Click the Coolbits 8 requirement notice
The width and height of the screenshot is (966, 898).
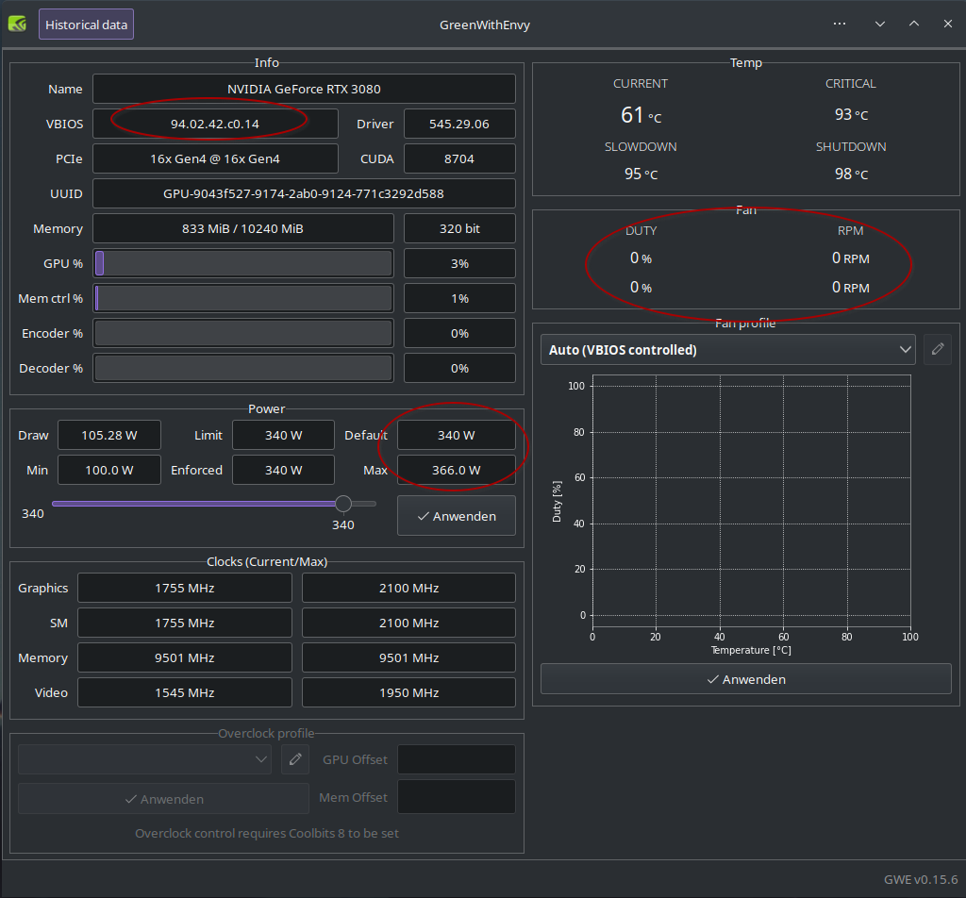267,833
